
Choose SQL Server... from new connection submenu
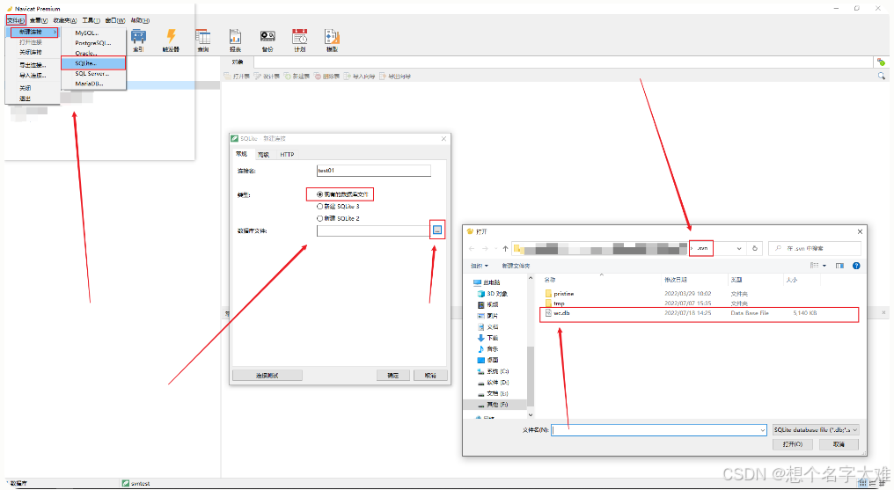pos(93,74)
